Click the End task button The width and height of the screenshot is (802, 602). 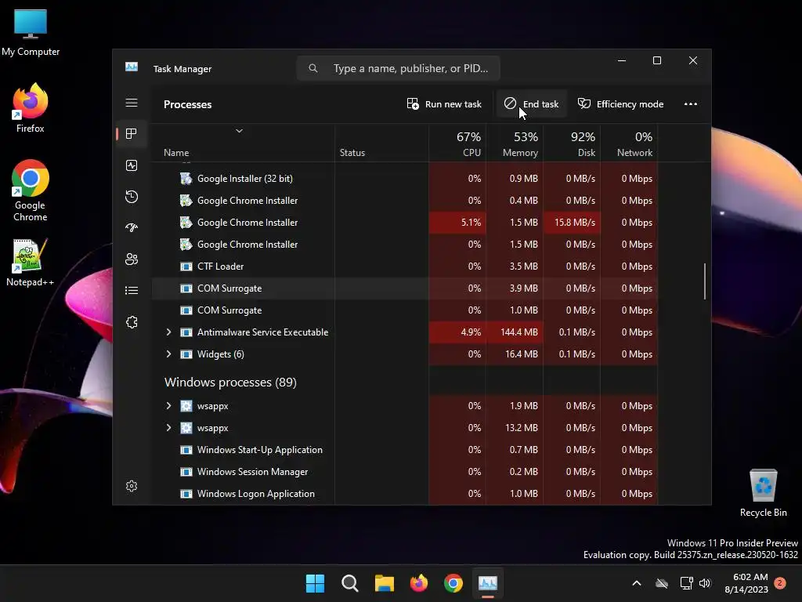(x=532, y=104)
